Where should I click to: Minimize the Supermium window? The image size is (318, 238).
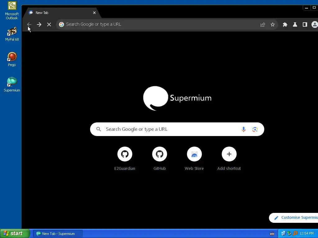[307, 8]
